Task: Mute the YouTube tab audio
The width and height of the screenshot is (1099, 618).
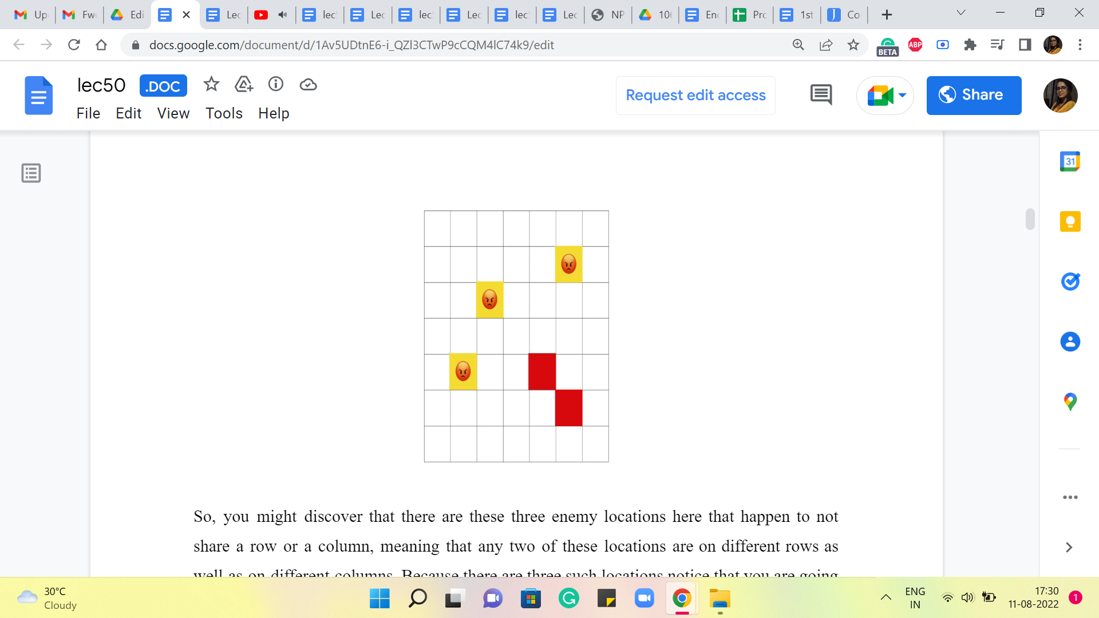Action: (x=282, y=15)
